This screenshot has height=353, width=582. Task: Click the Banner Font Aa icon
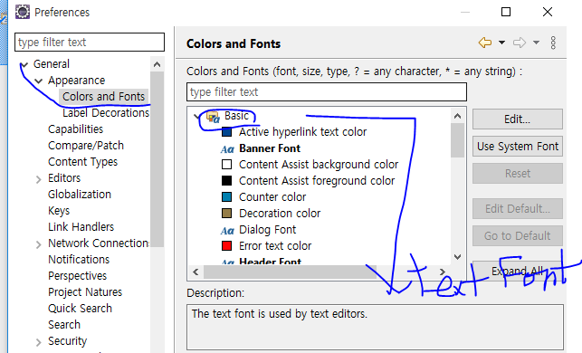click(227, 149)
